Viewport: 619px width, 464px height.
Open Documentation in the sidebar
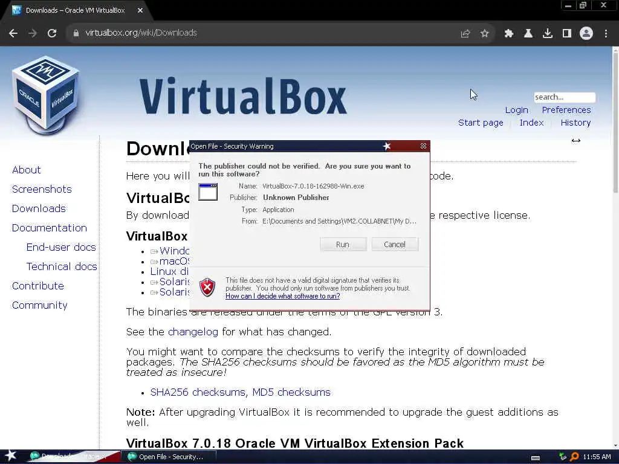(x=50, y=228)
